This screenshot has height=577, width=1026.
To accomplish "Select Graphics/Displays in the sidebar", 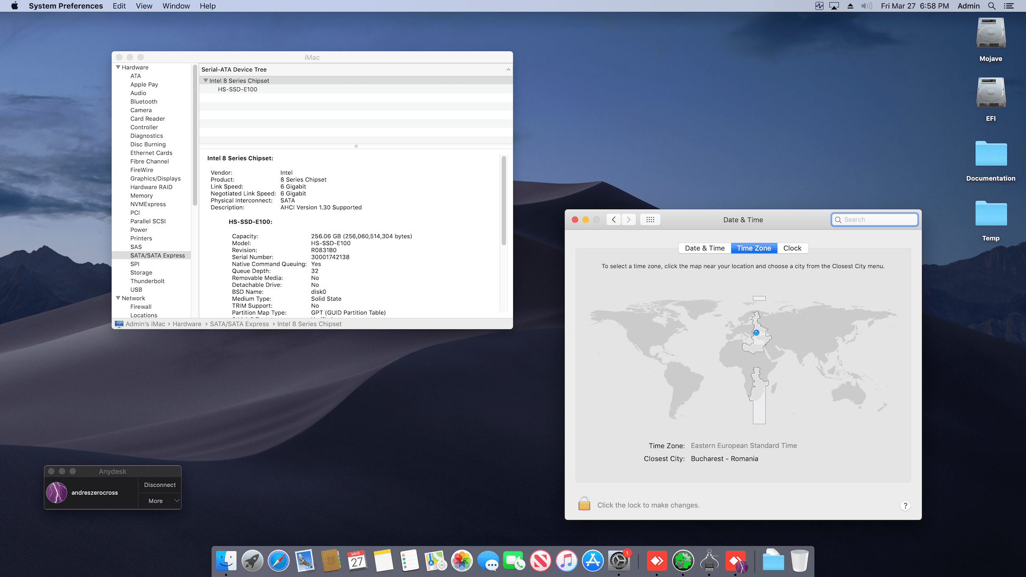I will [x=156, y=178].
